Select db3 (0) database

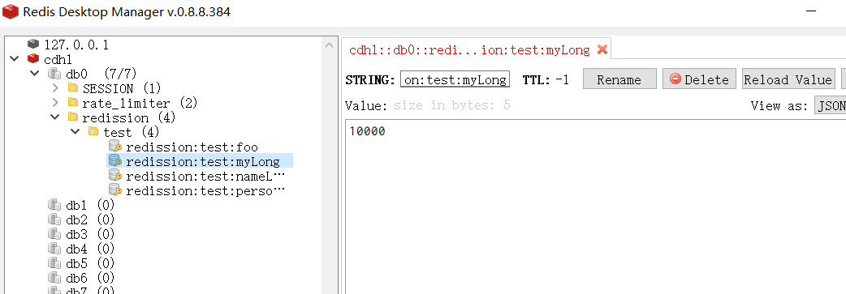click(x=90, y=234)
